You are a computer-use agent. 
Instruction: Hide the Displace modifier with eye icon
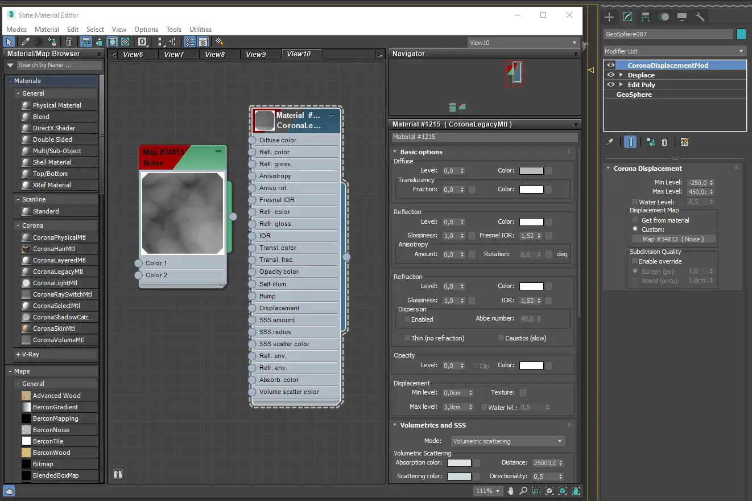click(611, 75)
